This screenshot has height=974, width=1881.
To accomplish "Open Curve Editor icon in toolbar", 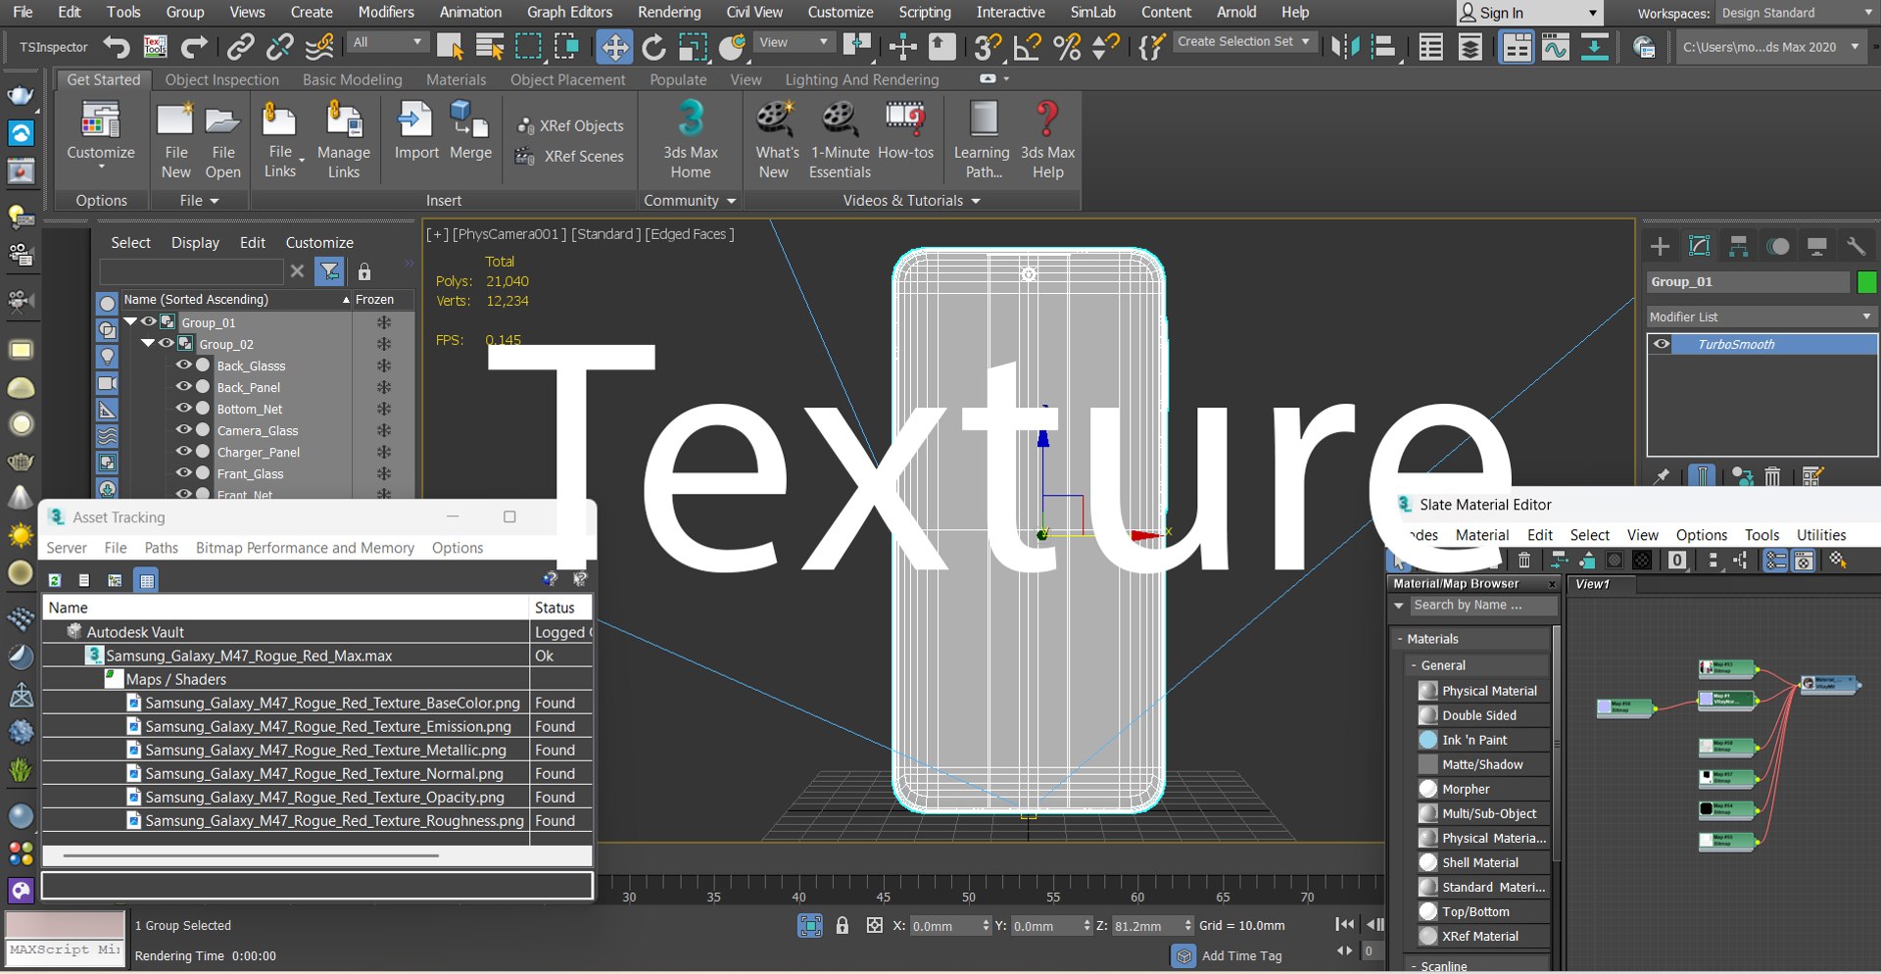I will click(1556, 47).
